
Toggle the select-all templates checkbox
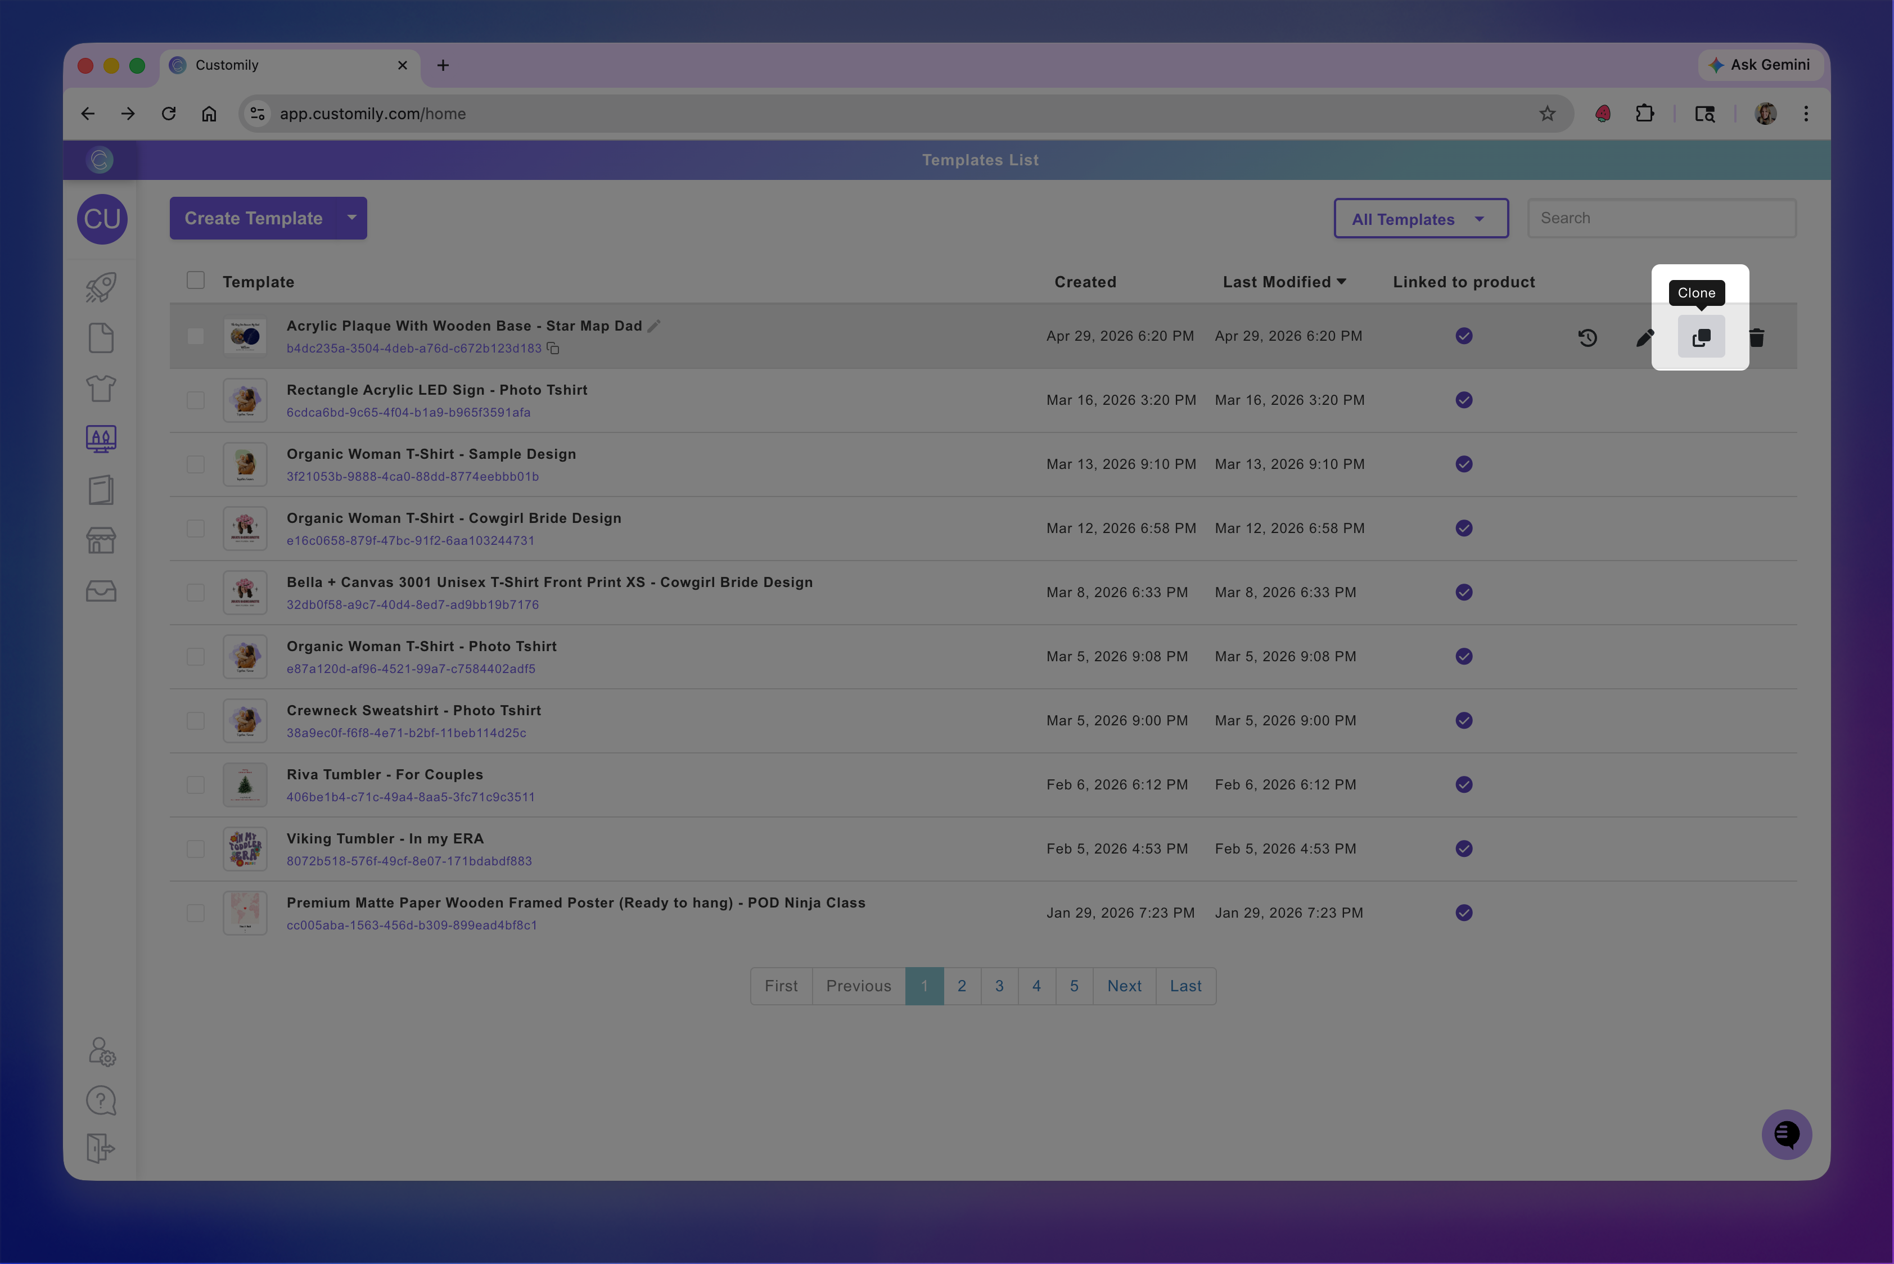click(x=195, y=281)
